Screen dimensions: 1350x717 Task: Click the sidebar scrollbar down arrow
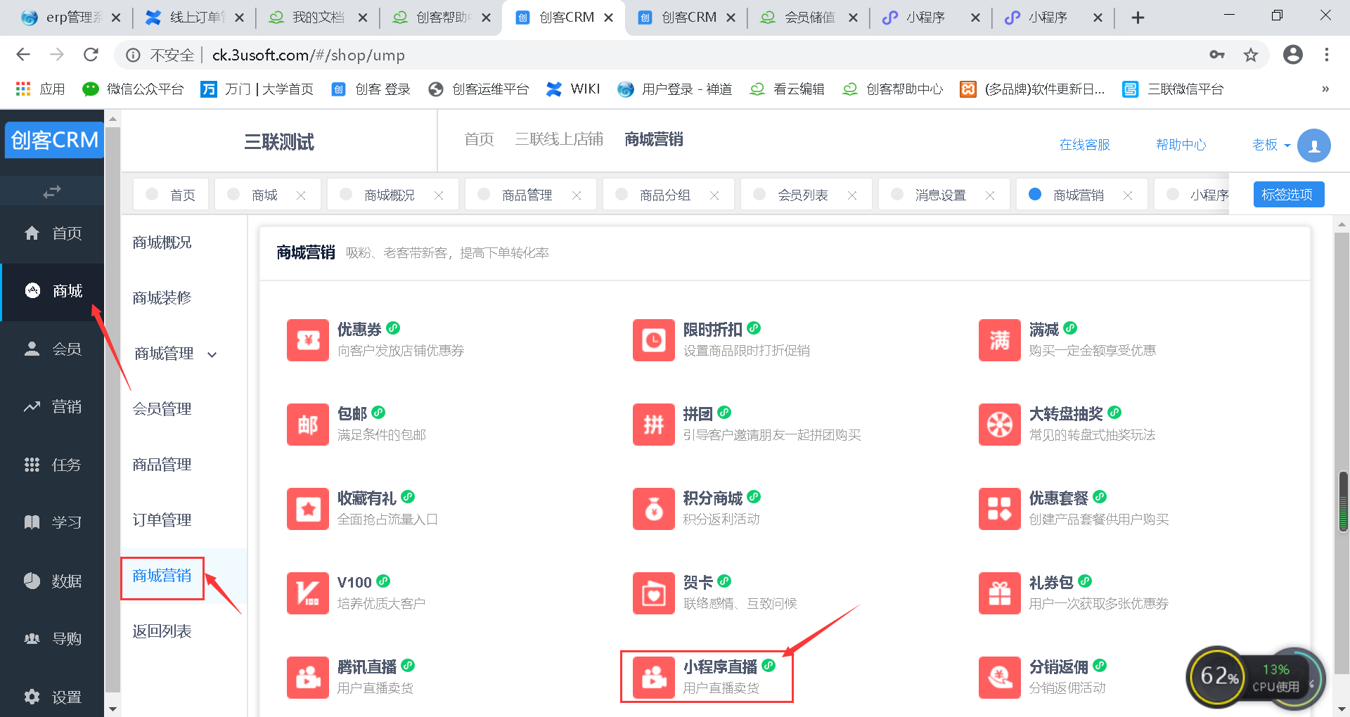pos(112,709)
